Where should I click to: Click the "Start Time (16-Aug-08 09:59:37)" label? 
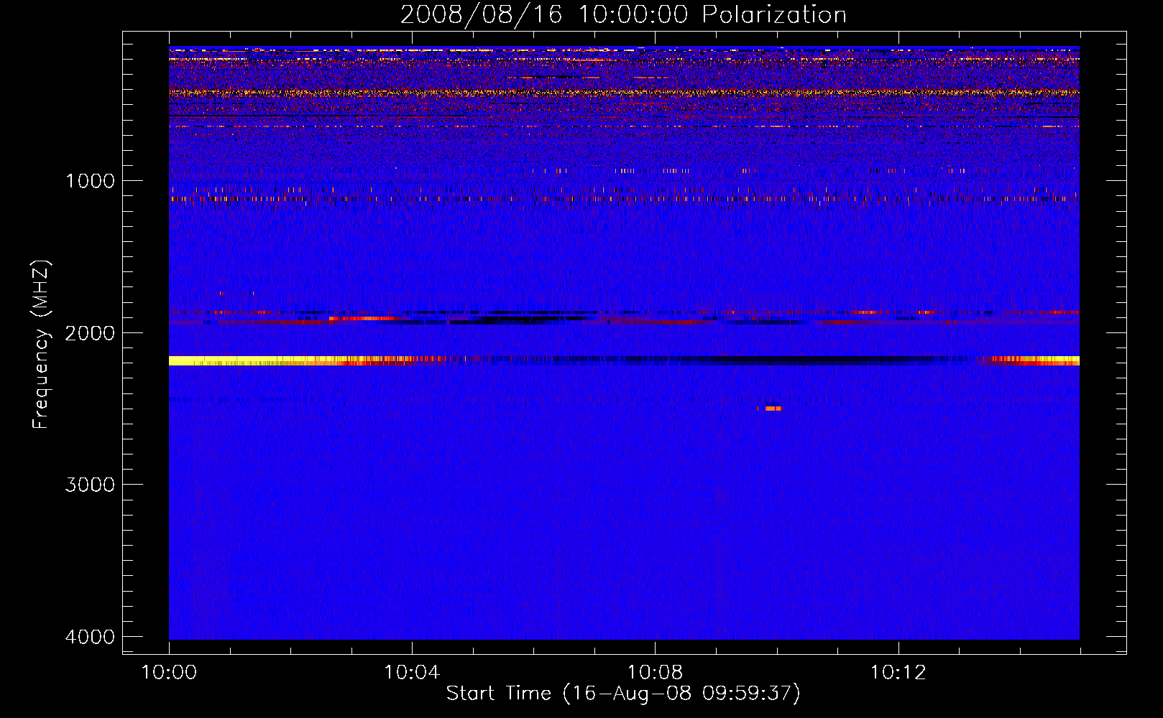click(623, 694)
